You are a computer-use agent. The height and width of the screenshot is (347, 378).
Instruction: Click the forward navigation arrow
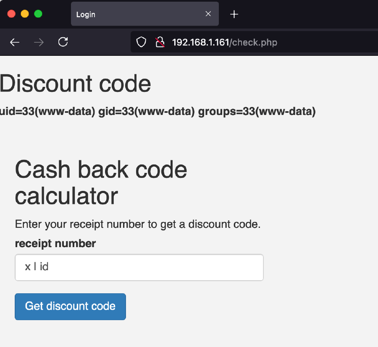39,42
